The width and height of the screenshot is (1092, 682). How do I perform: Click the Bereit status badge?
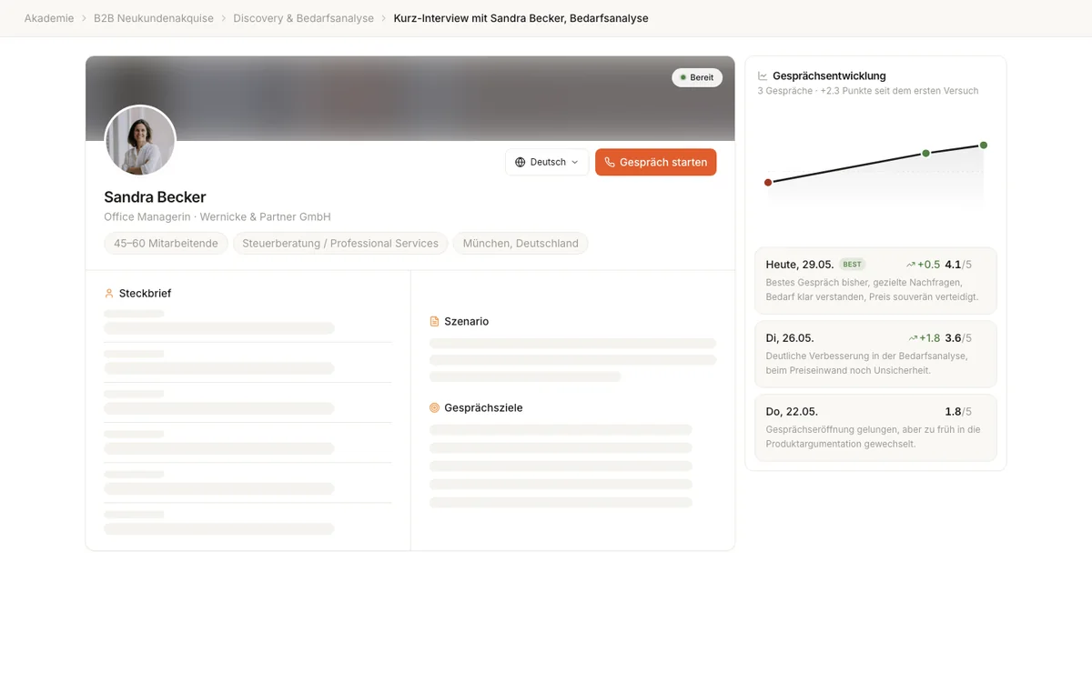coord(697,77)
